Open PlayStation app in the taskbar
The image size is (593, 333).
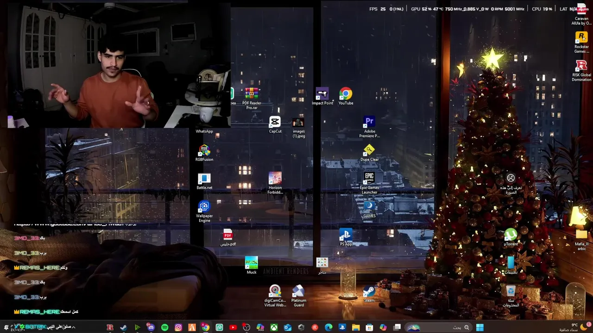click(342, 327)
